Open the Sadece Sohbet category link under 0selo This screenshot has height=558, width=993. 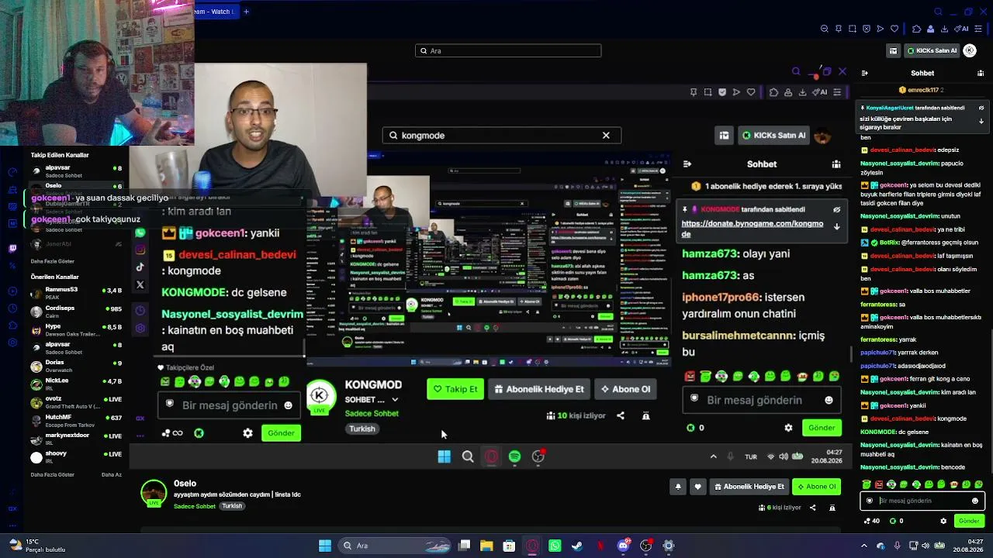tap(195, 506)
